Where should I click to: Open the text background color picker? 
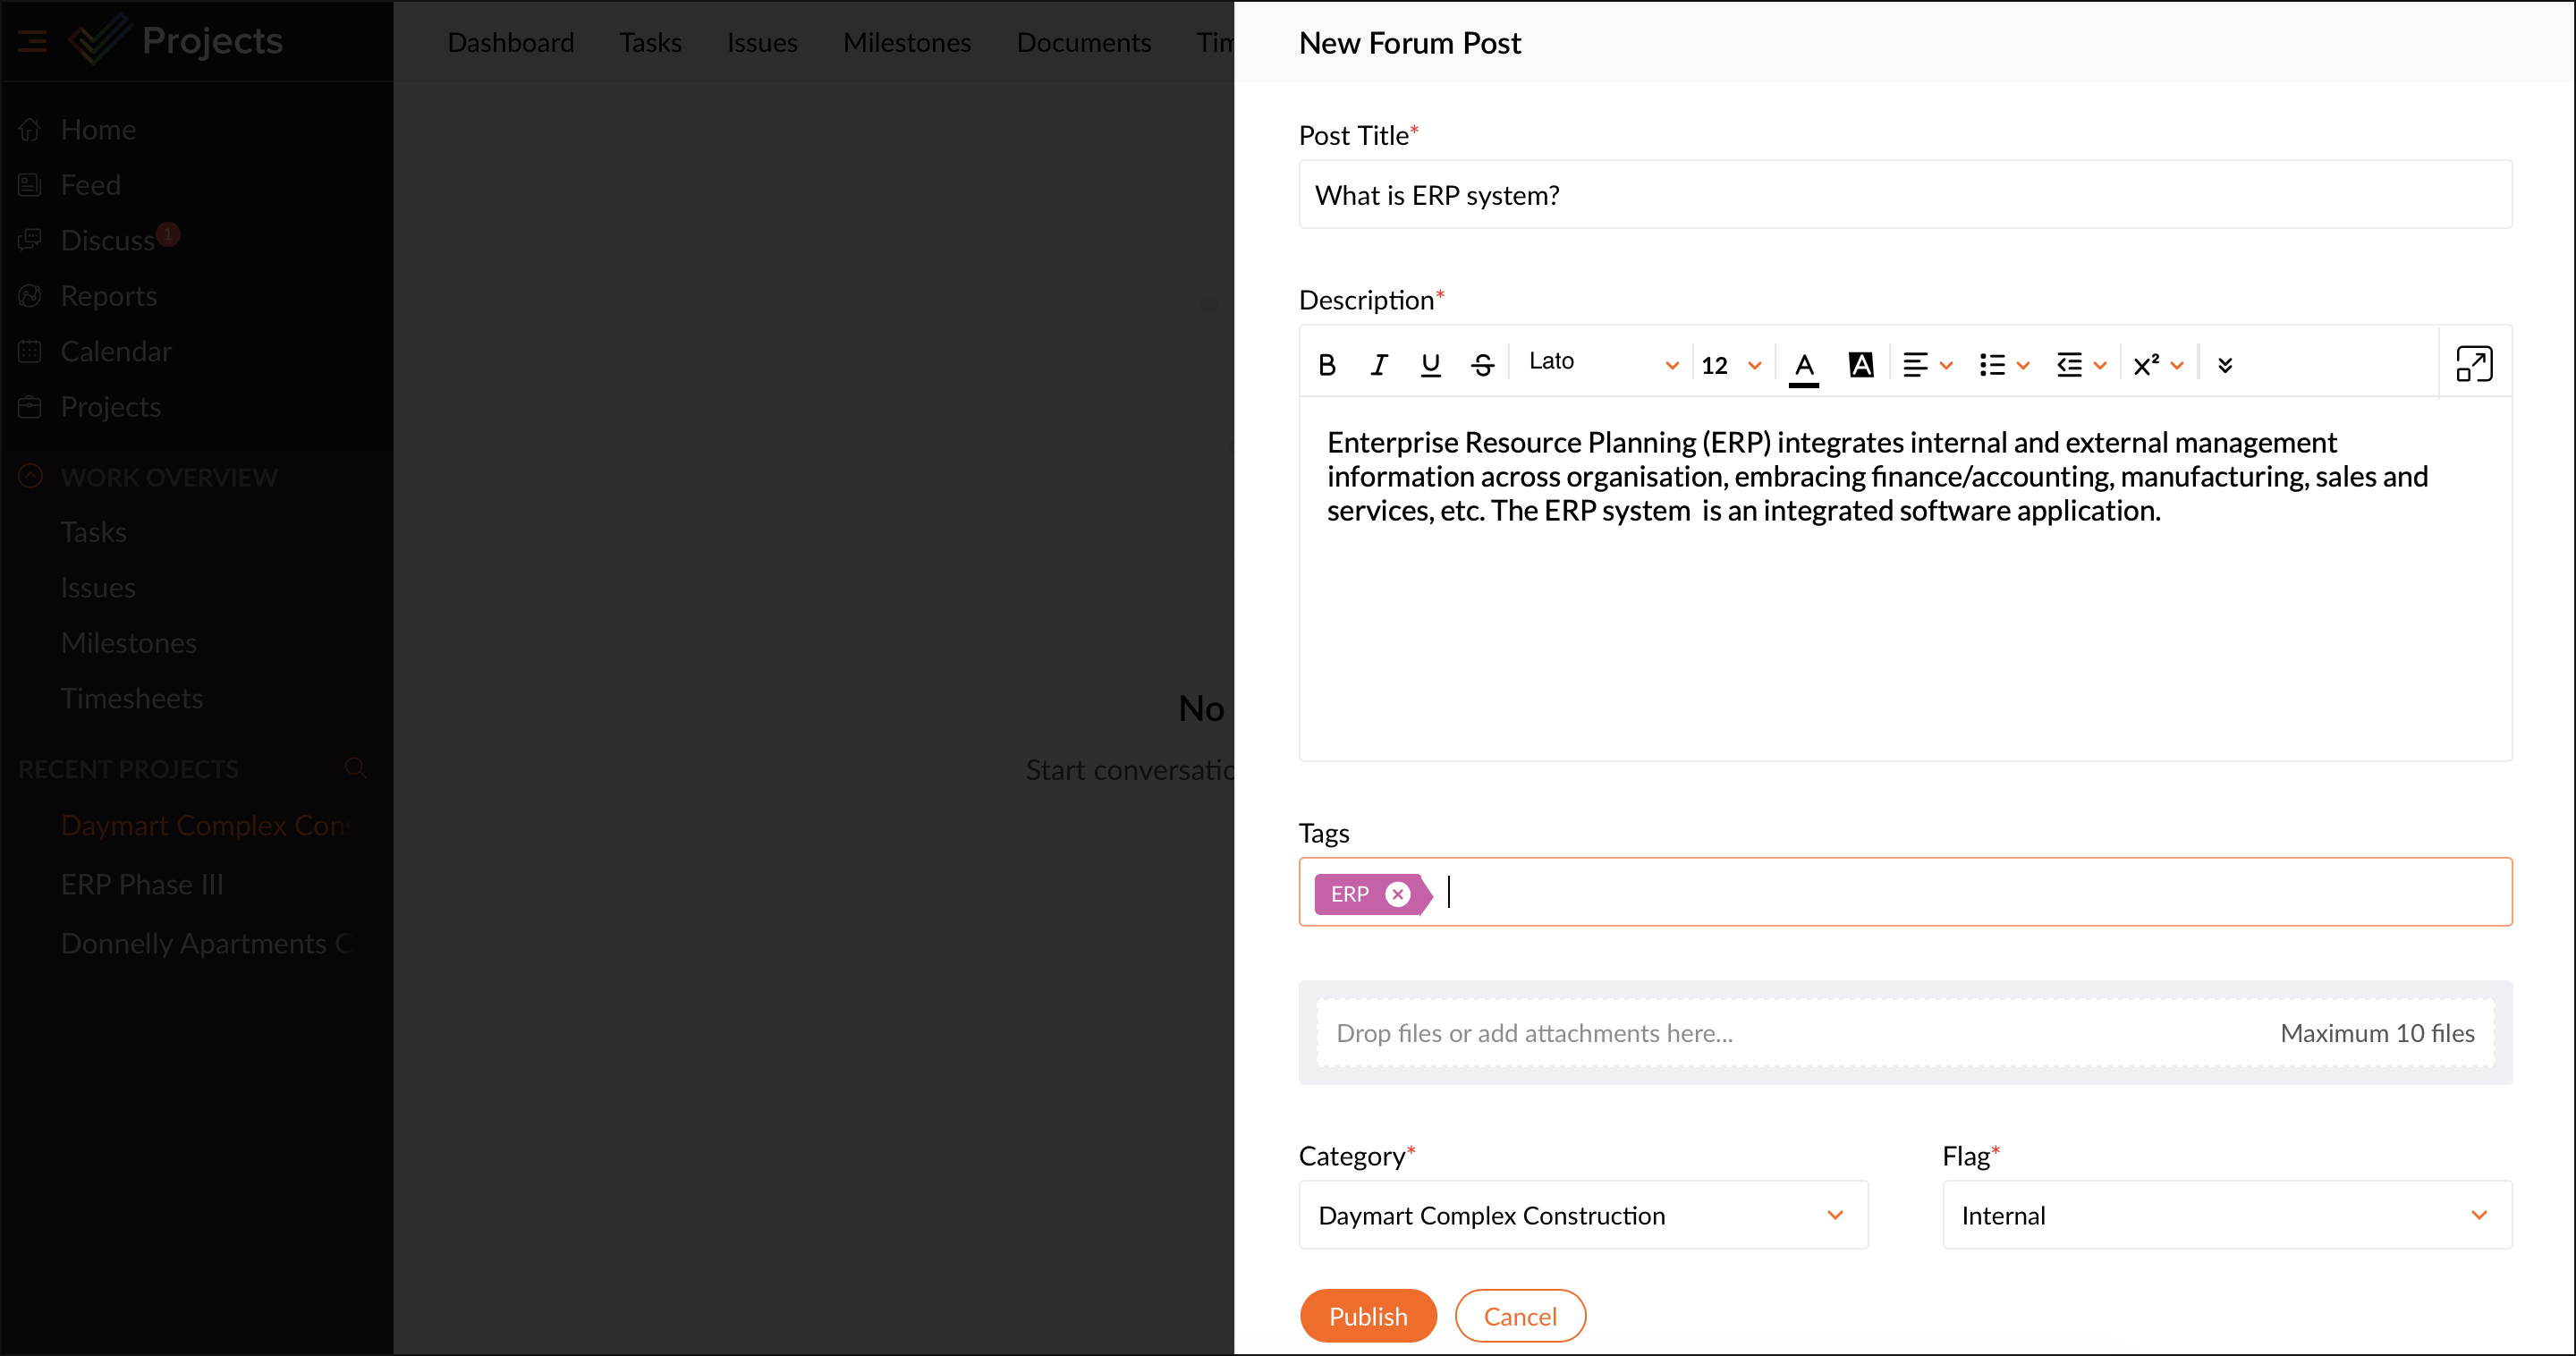pos(1860,365)
